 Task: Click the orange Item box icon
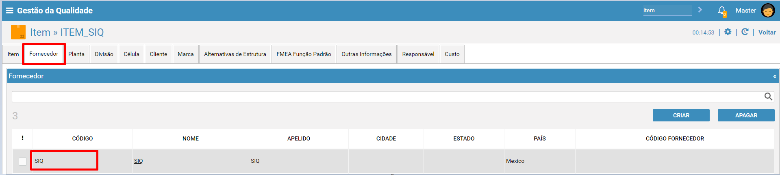point(18,32)
